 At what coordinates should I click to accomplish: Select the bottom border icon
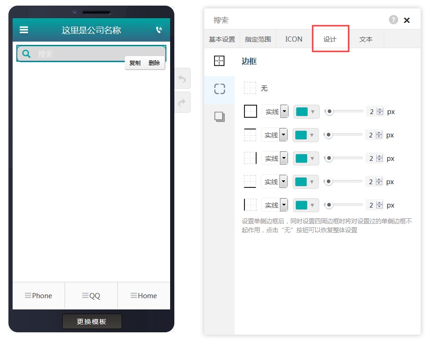tap(250, 182)
